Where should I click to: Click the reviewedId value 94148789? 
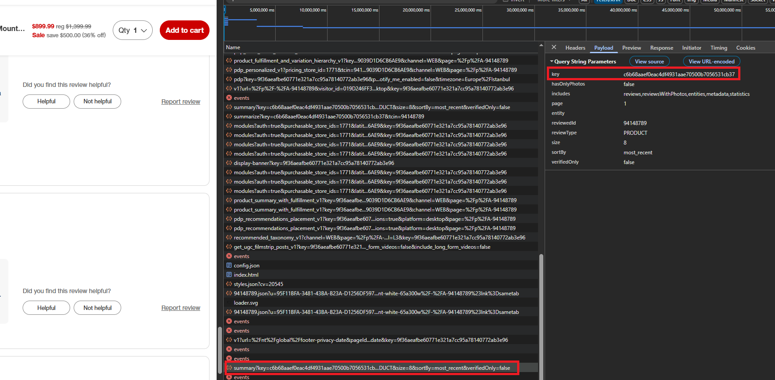pyautogui.click(x=635, y=123)
